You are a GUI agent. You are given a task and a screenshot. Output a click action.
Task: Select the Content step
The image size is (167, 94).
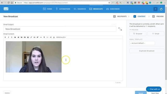point(139,16)
